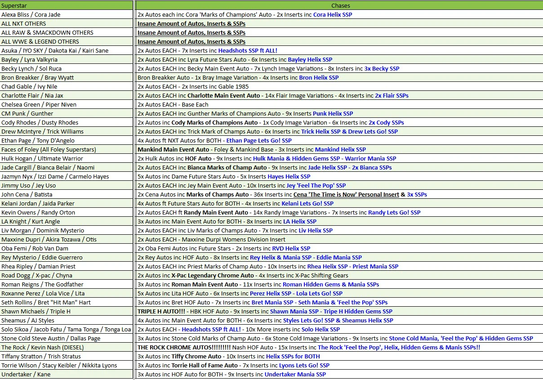Click the Helix SSPs for BOTH chase text
The width and height of the screenshot is (543, 380).
(x=293, y=356)
